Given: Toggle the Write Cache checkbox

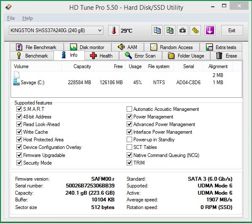Looking at the screenshot, I should tap(19, 132).
